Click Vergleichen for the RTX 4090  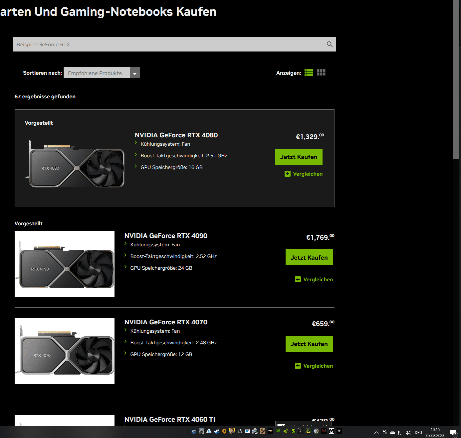point(318,279)
